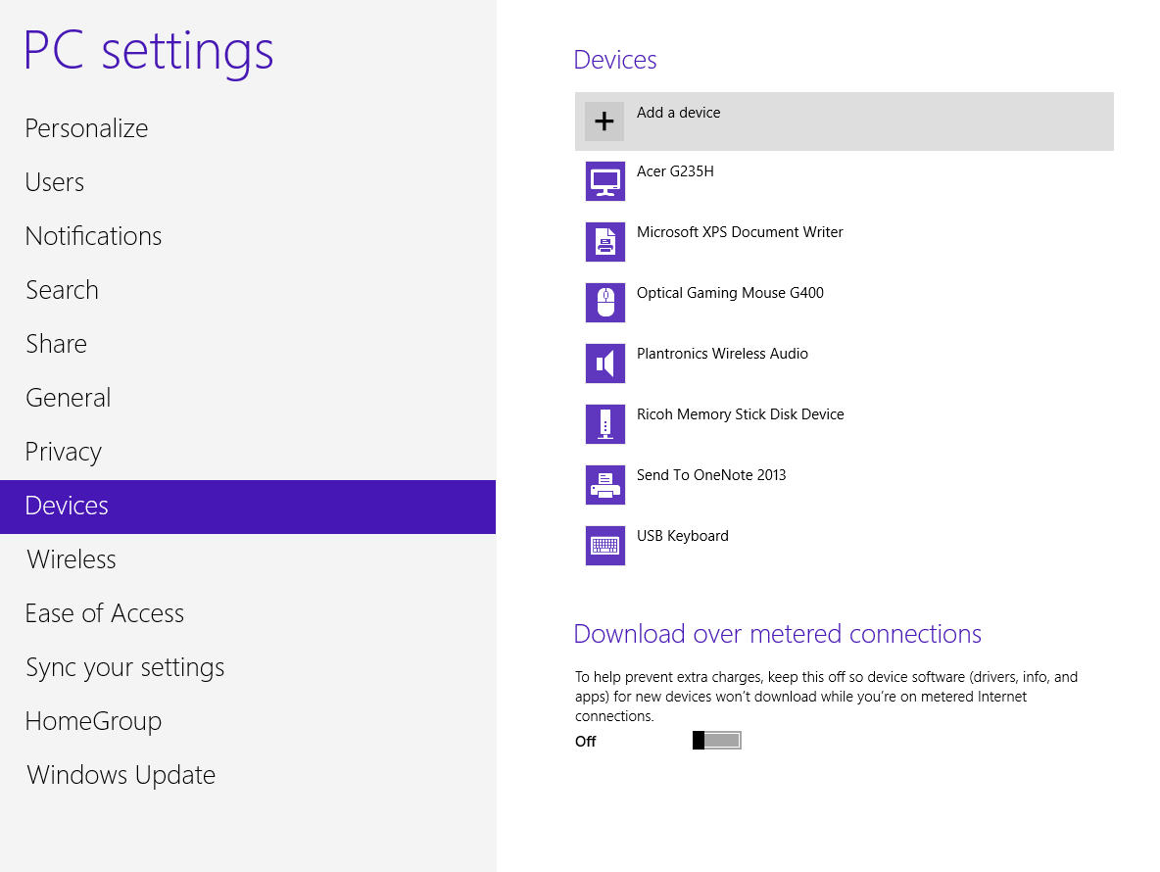Click the Send To OneNote 2013 printer icon
The width and height of the screenshot is (1160, 872).
click(605, 484)
